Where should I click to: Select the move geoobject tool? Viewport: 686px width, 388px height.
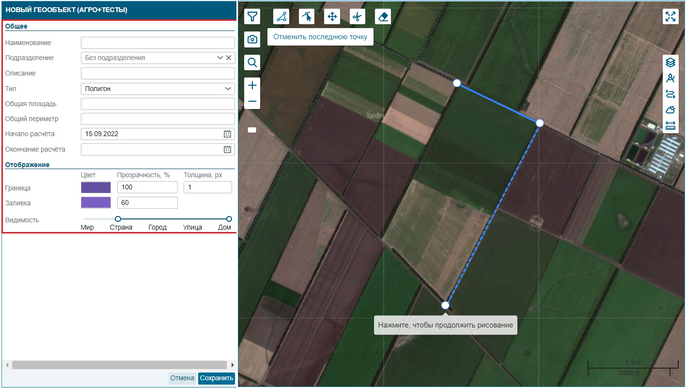[332, 16]
